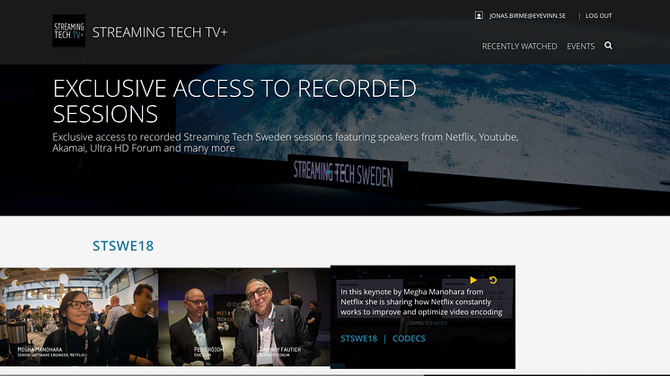Click the Streaming Tech TV+ logo
Viewport: 670px width, 376px height.
tap(69, 31)
